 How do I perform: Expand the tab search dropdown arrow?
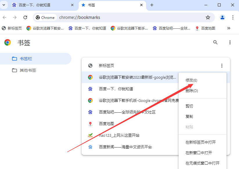(3, 5)
